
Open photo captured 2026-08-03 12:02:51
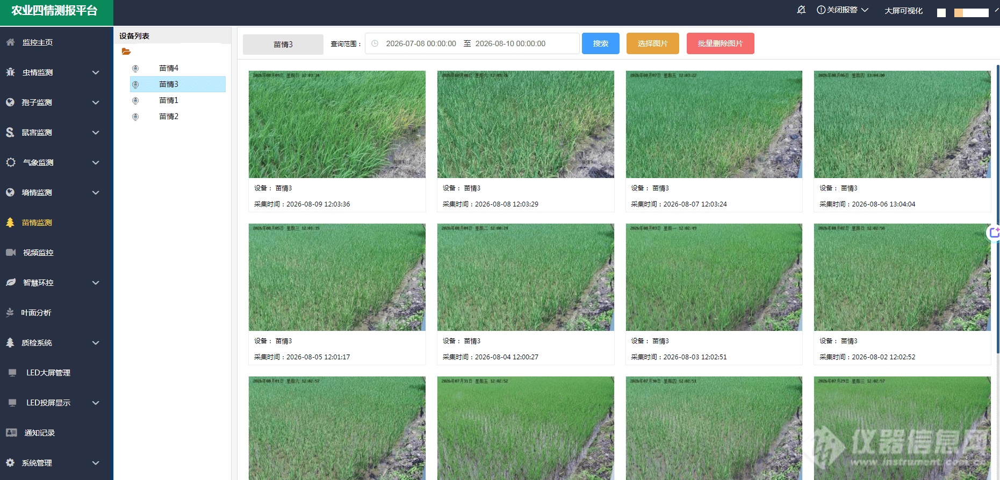[714, 277]
